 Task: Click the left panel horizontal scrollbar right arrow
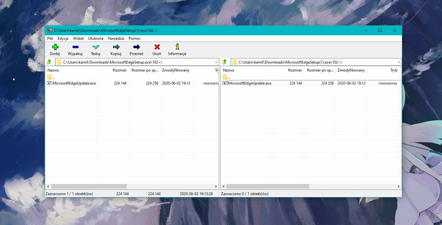(x=216, y=186)
